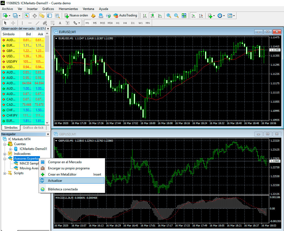Select the Crosshair cursor tool
The height and width of the screenshot is (231, 284).
(x=13, y=23)
